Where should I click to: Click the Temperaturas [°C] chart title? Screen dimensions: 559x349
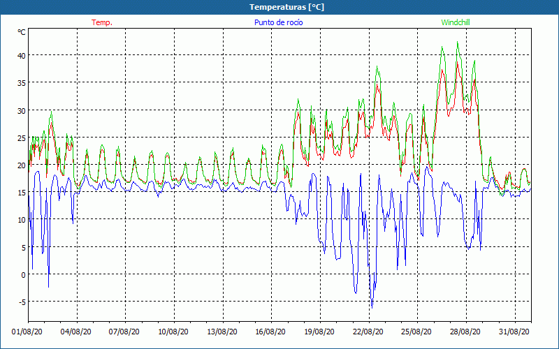[286, 7]
